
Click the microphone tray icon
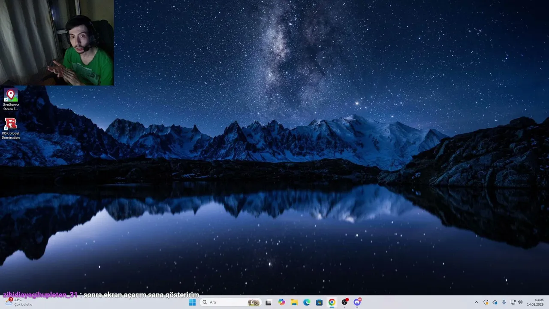[x=504, y=302]
